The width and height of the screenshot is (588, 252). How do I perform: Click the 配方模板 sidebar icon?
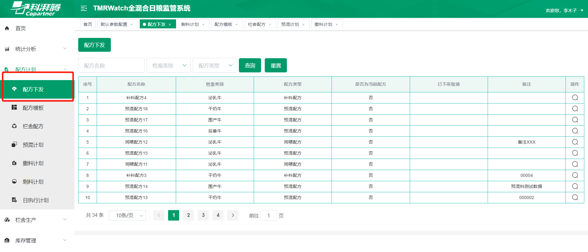[14, 108]
